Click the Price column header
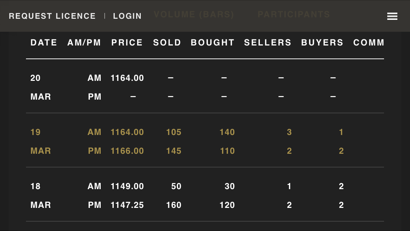The image size is (410, 231). [127, 42]
